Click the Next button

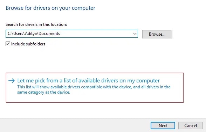point(163,126)
